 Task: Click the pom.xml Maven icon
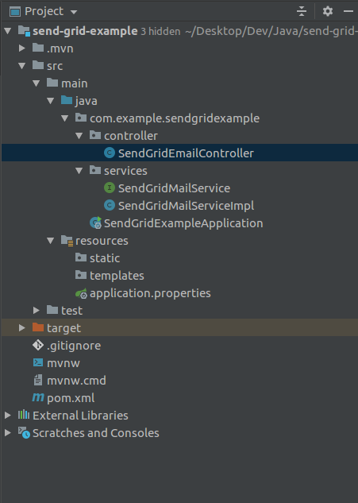coord(38,398)
